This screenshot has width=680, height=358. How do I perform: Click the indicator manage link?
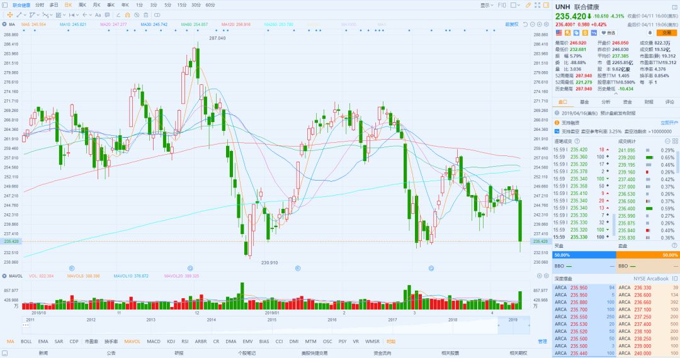(x=542, y=342)
